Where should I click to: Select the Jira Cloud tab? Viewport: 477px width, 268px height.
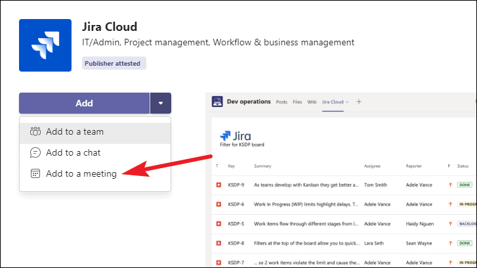coord(333,102)
